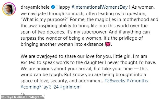Click the 1h post timestamp
162x99 pixels.
tap(23, 94)
